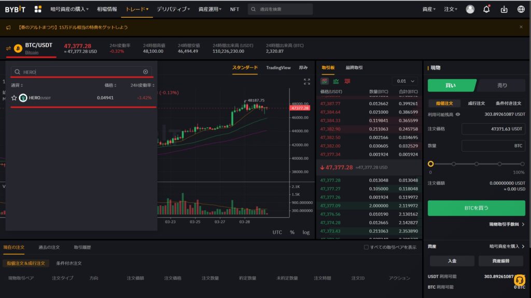Click the swap pair arrows icon
The height and width of the screenshot is (298, 531).
tap(8, 48)
